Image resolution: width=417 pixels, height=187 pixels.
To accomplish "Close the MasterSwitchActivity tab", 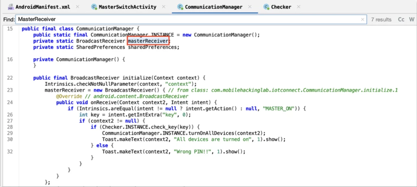I will point(163,7).
